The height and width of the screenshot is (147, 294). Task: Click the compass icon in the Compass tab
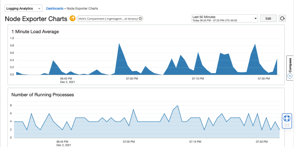290,76
